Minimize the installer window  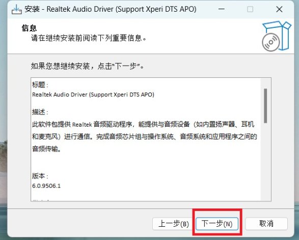(222, 9)
